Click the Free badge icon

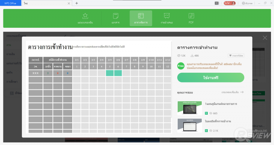tap(181, 66)
